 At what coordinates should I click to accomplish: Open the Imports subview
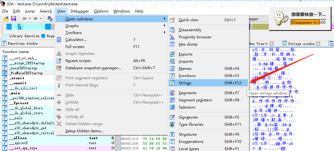click(208, 61)
